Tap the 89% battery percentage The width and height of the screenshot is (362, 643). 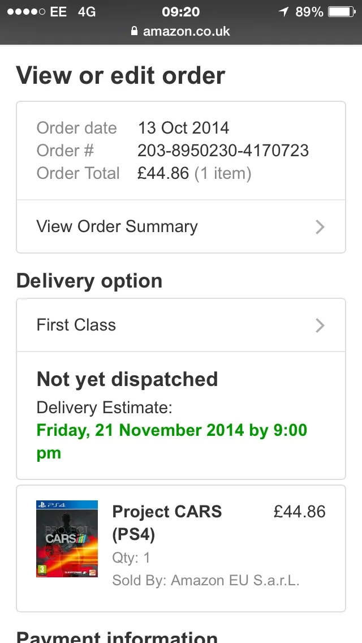point(309,12)
